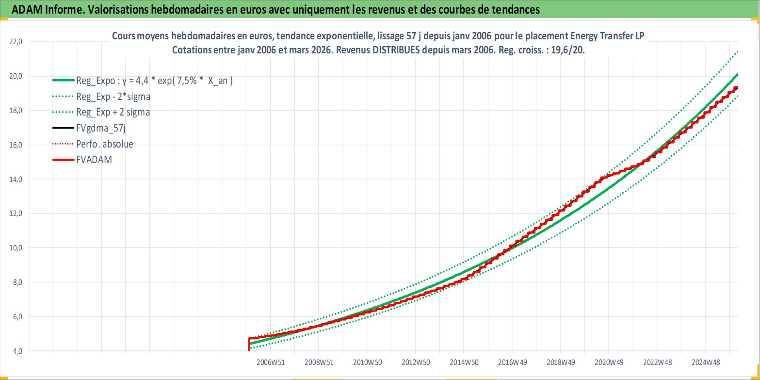Click the '2006W51' x-axis label
The width and height of the screenshot is (760, 380).
click(270, 362)
